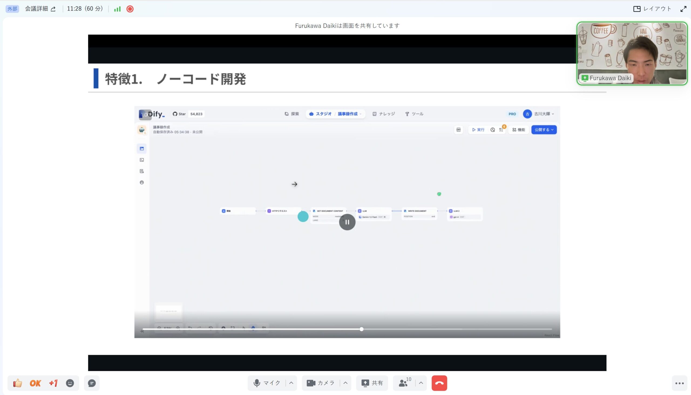Open the 機能 features button
The image size is (691, 395).
pyautogui.click(x=519, y=130)
